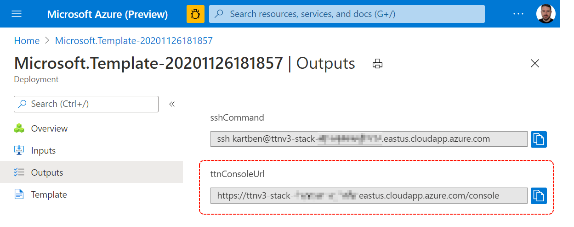This screenshot has width=574, height=227.
Task: Click the page heading Microsoft.Template-20201126181857 | Outputs
Action: coord(185,63)
